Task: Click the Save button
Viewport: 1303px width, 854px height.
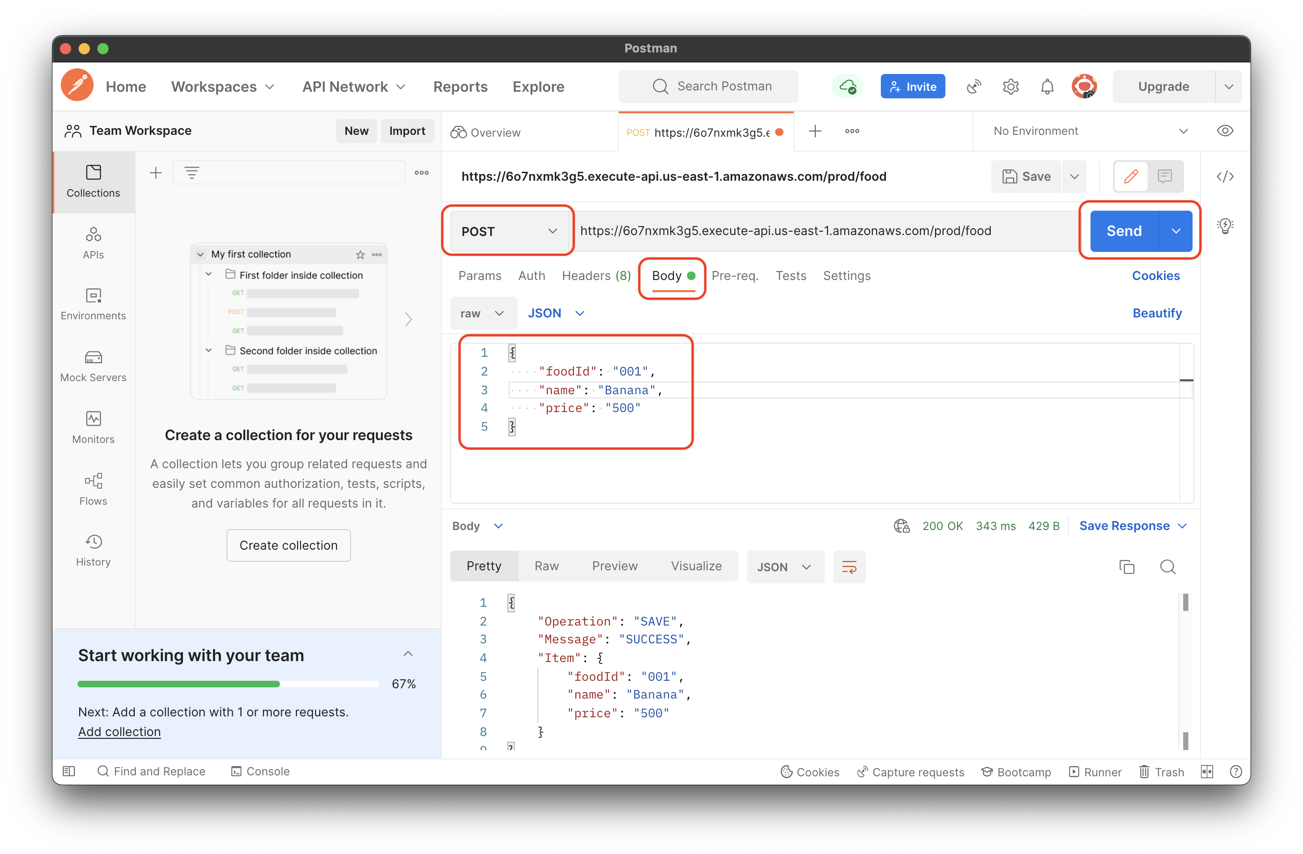Action: click(x=1026, y=177)
